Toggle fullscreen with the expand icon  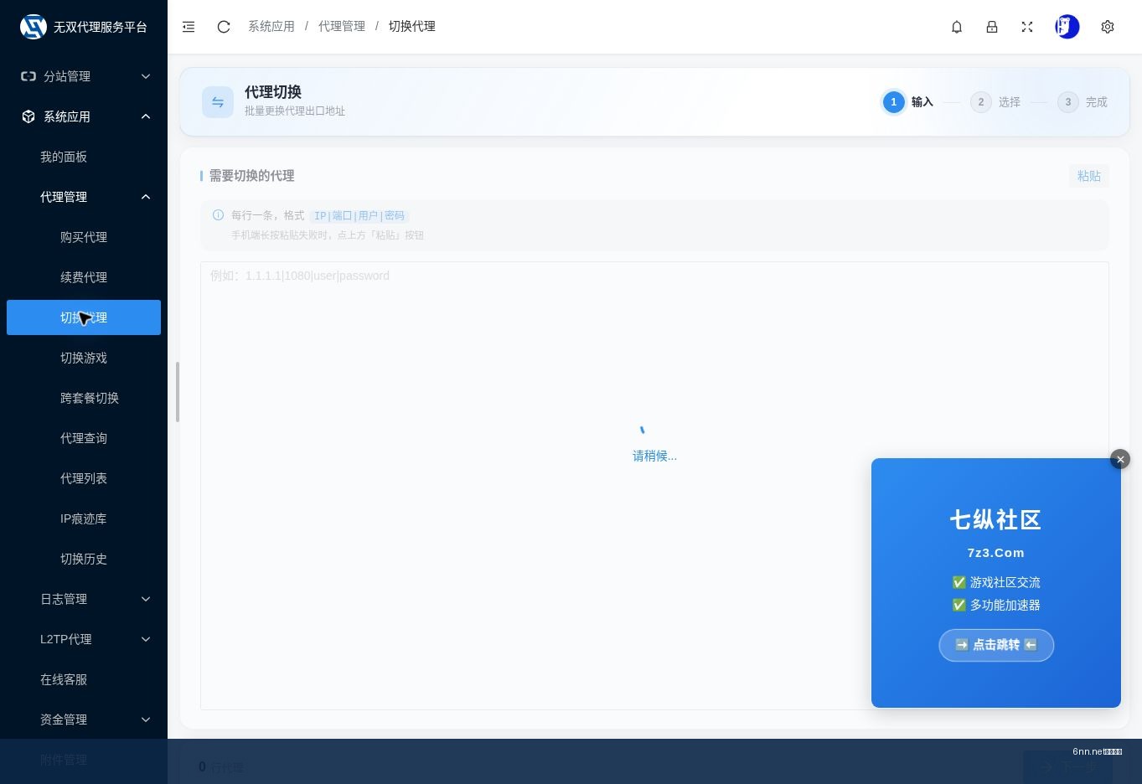(1027, 27)
